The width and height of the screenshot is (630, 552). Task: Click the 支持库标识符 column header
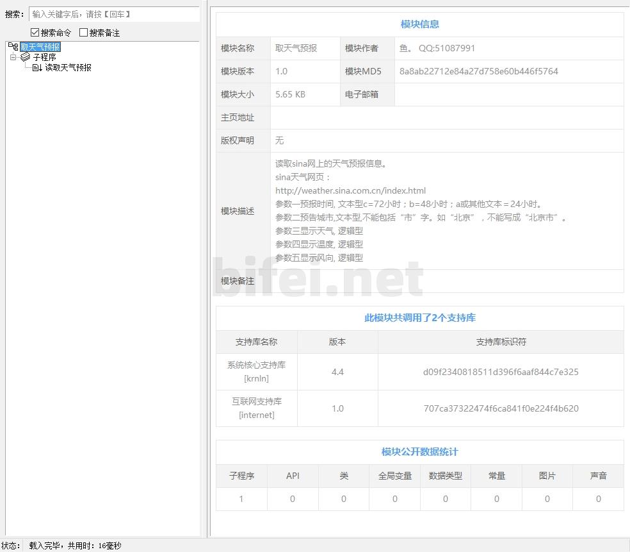pos(501,342)
